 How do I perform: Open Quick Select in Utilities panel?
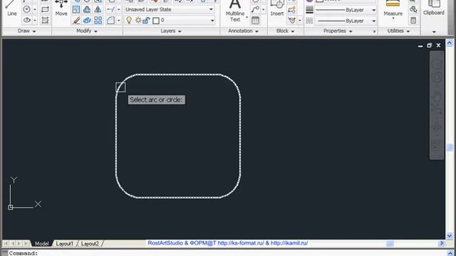(x=413, y=9)
